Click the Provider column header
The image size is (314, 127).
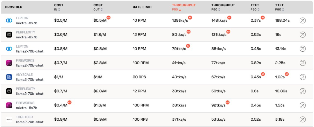coord(14,7)
